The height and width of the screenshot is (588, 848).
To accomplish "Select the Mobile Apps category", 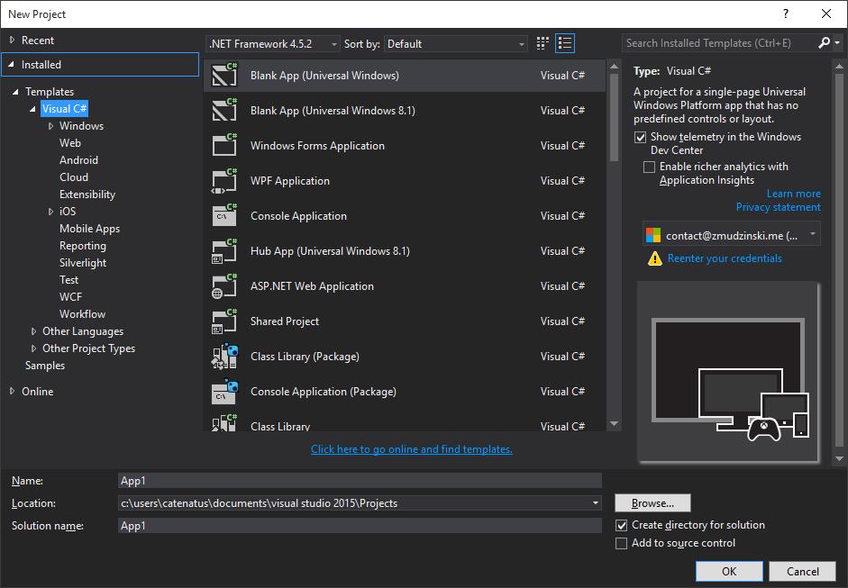I will 90,229.
